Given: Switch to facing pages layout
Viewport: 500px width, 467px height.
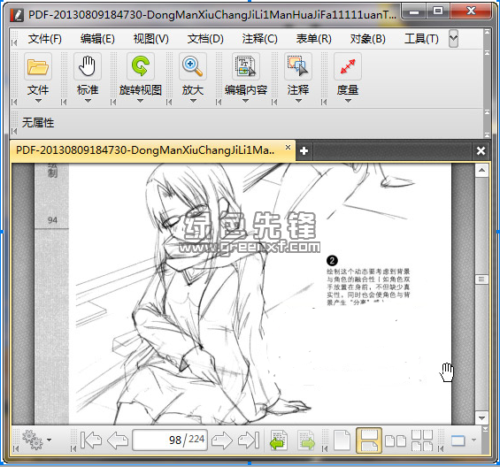Looking at the screenshot, I should click(396, 441).
